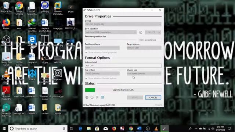Select the chapter 4 docx desktop file
The width and height of the screenshot is (235, 132).
[45, 25]
